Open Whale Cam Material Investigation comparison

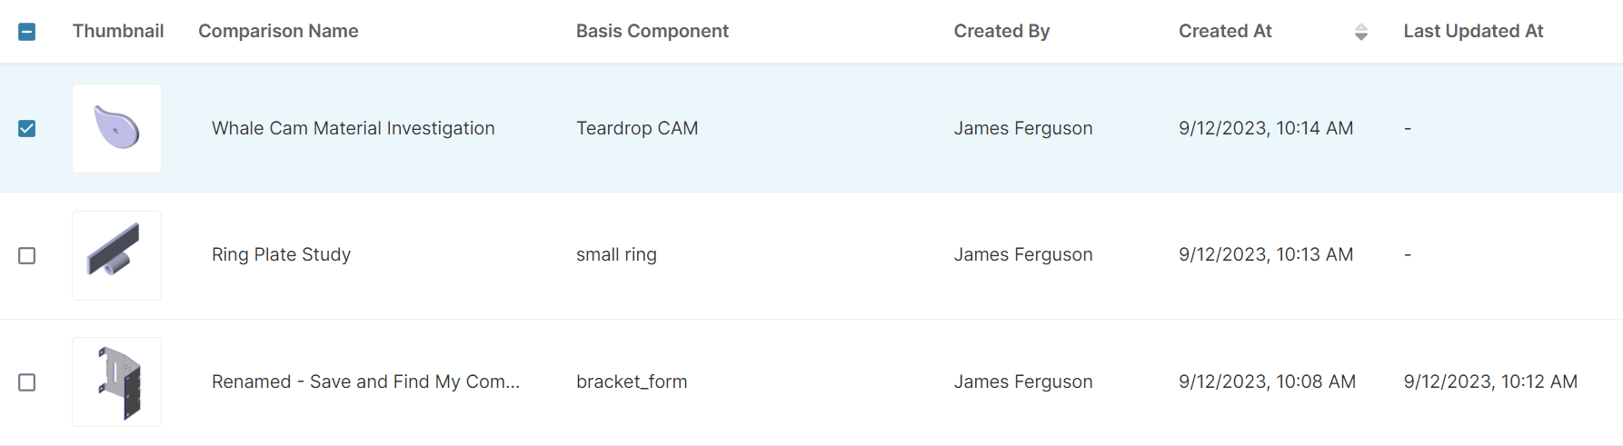[x=353, y=128]
